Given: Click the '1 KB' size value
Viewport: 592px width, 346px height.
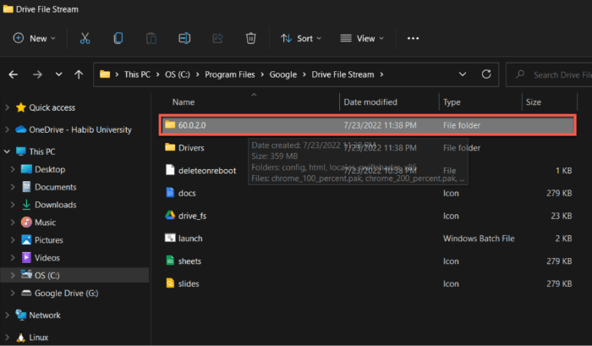Looking at the screenshot, I should coord(563,170).
